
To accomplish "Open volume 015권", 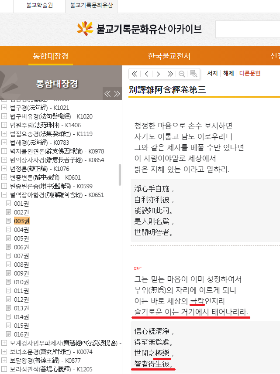I will pyautogui.click(x=21, y=326).
